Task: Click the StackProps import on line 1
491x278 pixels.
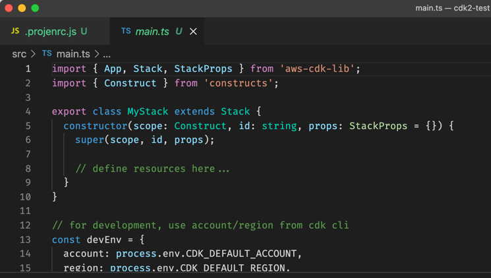Action: pos(203,69)
